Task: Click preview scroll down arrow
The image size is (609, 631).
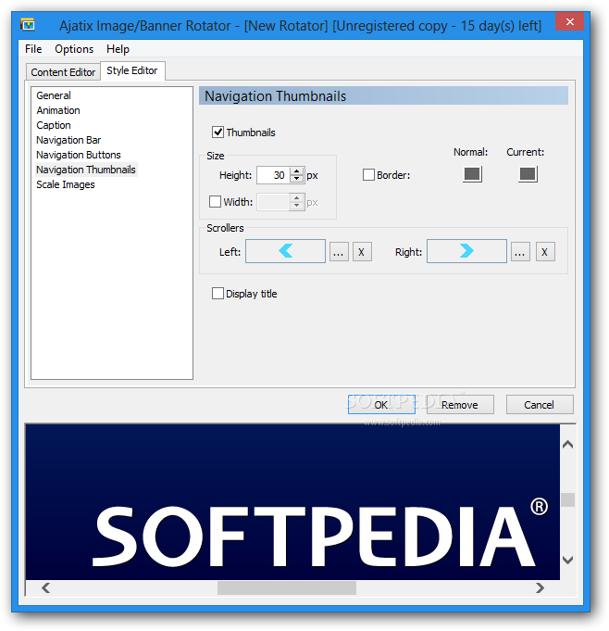Action: click(x=567, y=560)
